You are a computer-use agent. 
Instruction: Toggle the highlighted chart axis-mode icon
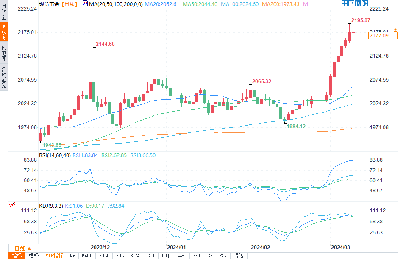click(x=358, y=3)
